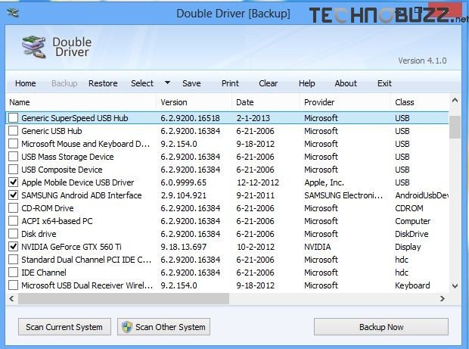
Task: Click the SAMSUNG Electroni... provider cell
Action: [x=343, y=195]
